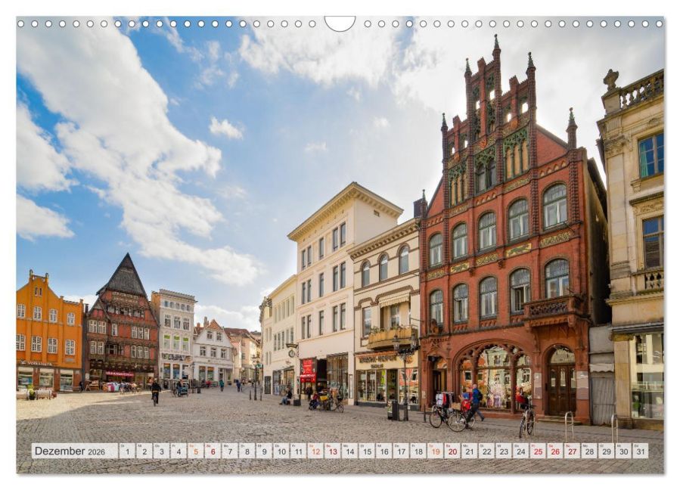Image resolution: width=680 pixels, height=490 pixels.
Task: Select the Volksbank logo on the orange building
Action: coord(33,363)
